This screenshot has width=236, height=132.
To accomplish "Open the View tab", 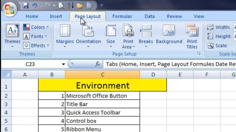I will point(199,16).
